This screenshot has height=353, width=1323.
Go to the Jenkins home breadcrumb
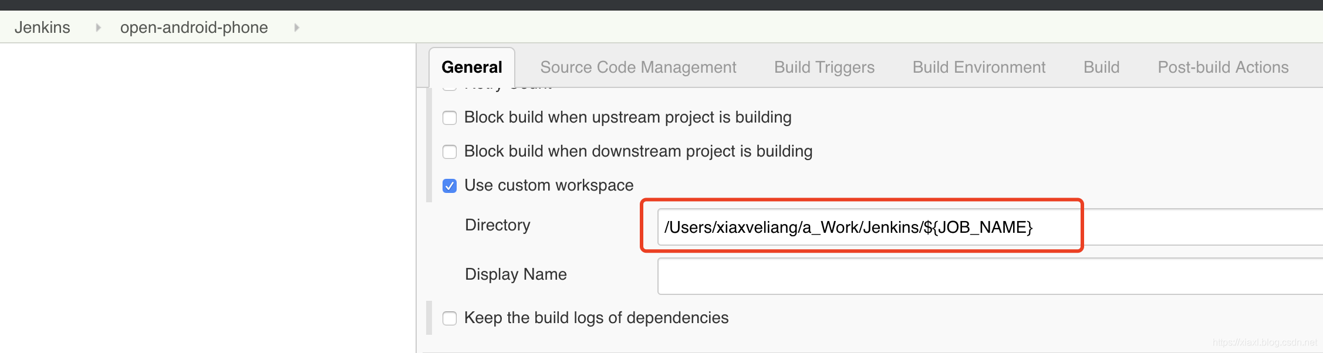(42, 28)
